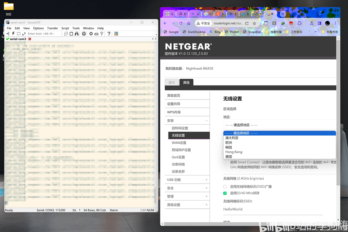Image resolution: width=348 pixels, height=232 pixels.
Task: Click the Find binoculars icon
Action: pos(76,34)
